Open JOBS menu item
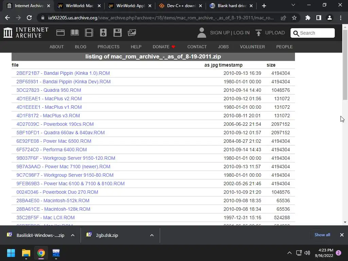Viewport: 348px width, 261px height. pyautogui.click(x=223, y=47)
